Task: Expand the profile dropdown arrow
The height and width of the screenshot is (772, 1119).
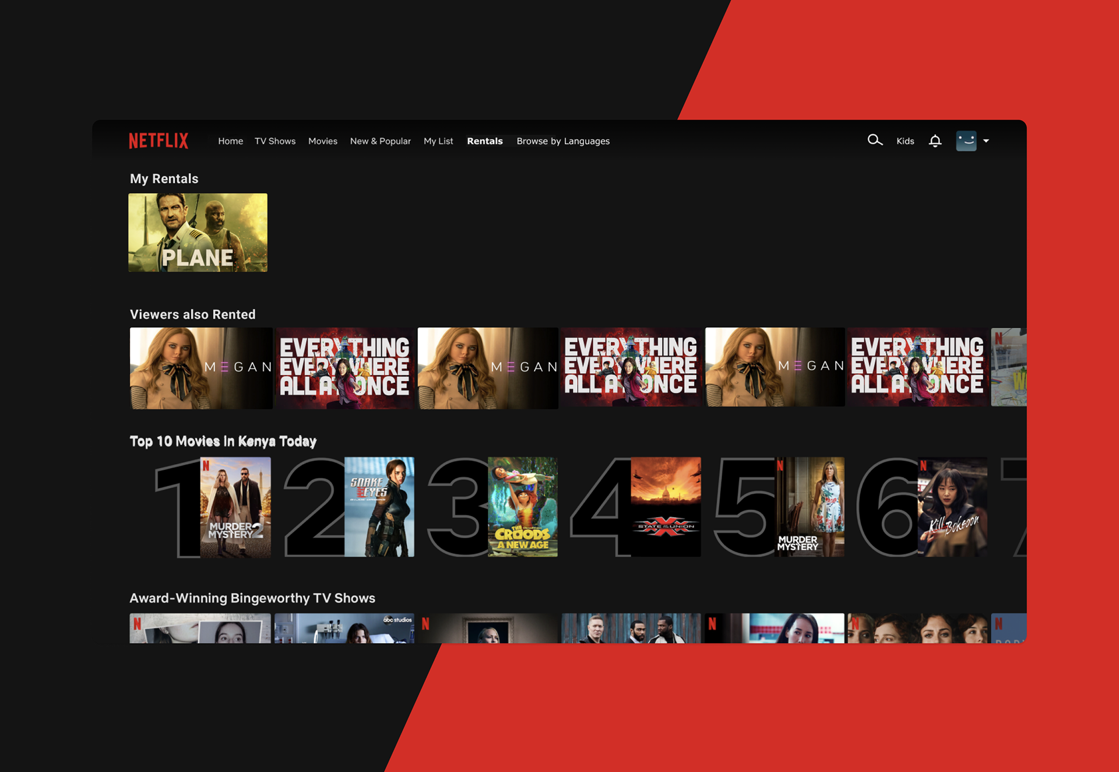Action: (986, 141)
